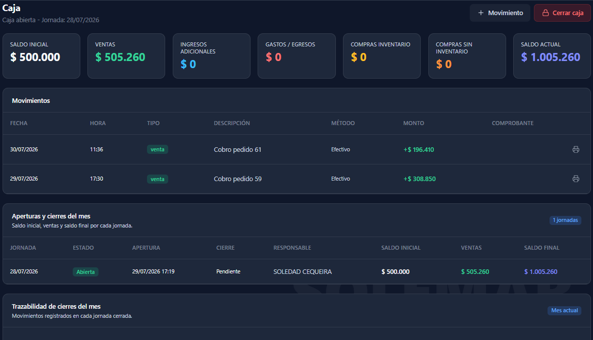Open the Movimiento button label
The width and height of the screenshot is (593, 340).
[x=505, y=13]
